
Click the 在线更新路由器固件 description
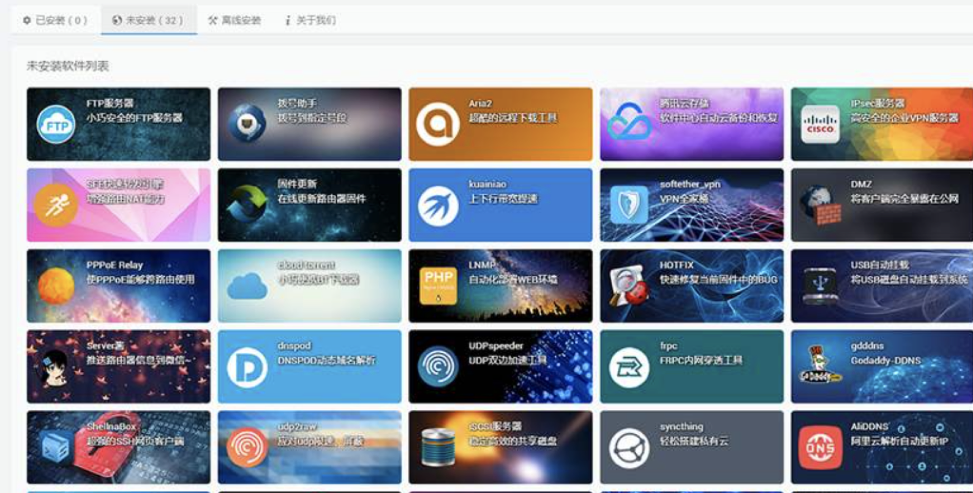tap(322, 199)
